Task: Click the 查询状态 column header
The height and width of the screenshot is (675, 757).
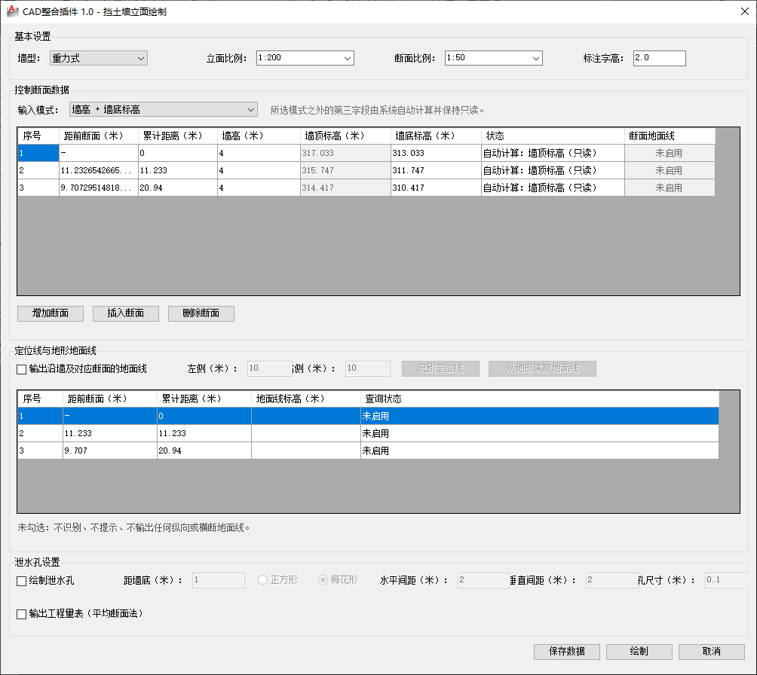Action: coord(540,399)
